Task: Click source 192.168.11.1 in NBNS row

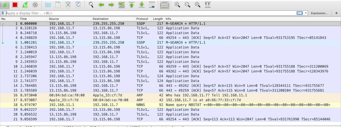Action: 62,105
